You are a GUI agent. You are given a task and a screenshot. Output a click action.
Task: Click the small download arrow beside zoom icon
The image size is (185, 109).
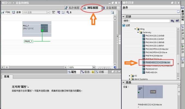[x=71, y=12]
